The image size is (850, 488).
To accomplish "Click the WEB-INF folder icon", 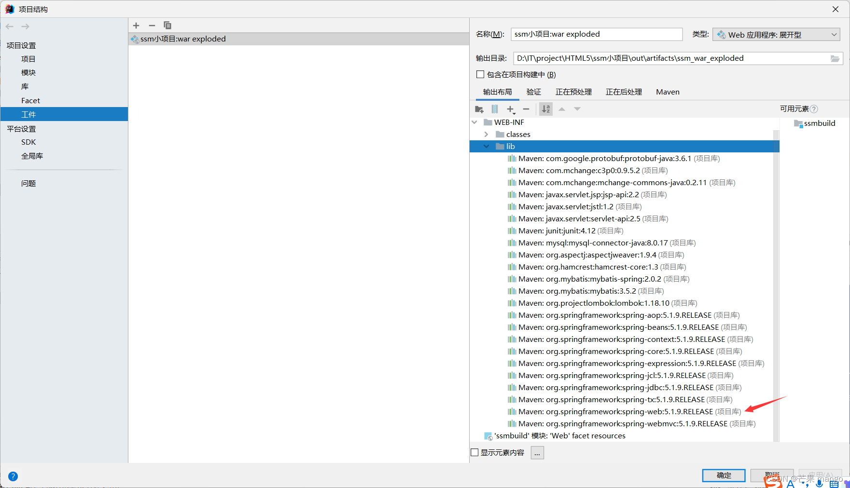I will click(488, 122).
